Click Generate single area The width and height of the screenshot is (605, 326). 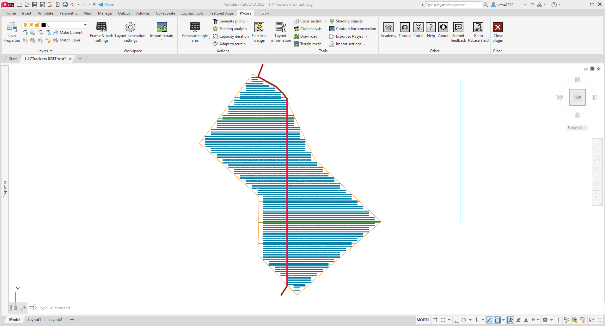point(194,32)
